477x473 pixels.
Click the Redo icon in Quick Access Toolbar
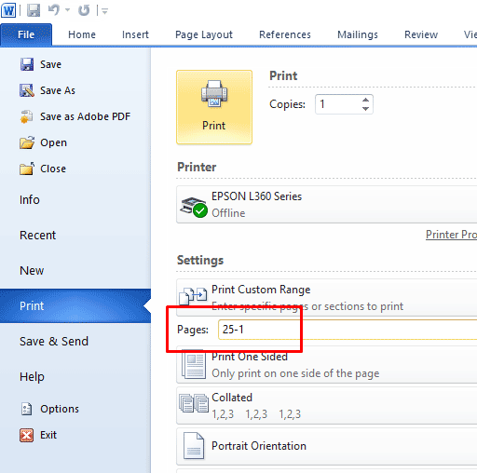pos(84,10)
